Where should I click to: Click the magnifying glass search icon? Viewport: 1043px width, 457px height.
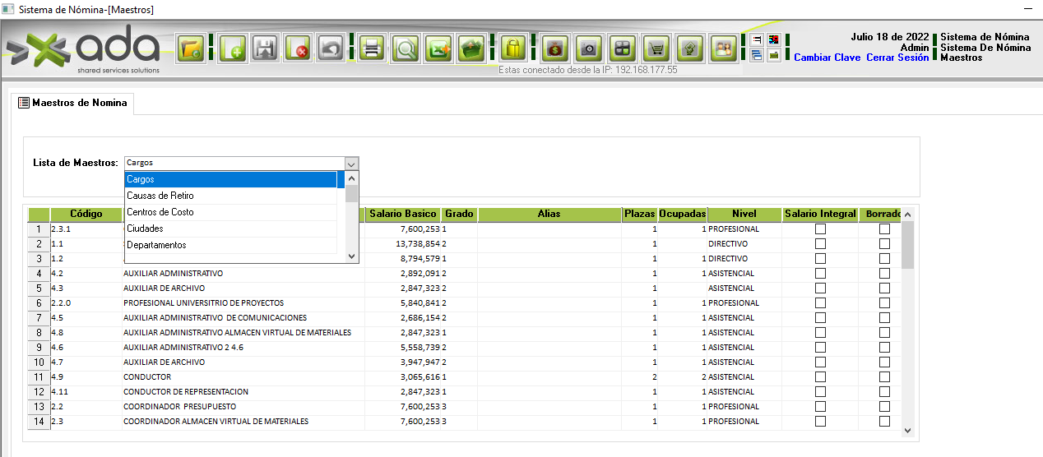(406, 48)
